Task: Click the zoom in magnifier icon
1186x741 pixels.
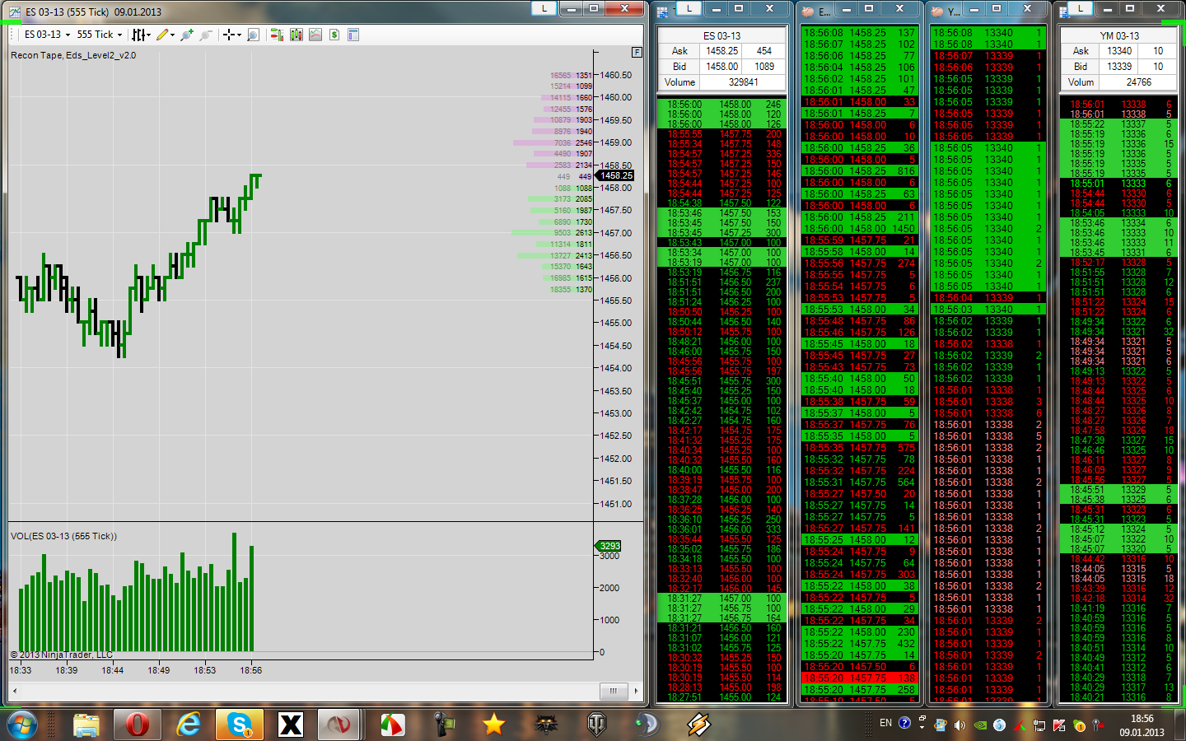Action: coord(187,35)
